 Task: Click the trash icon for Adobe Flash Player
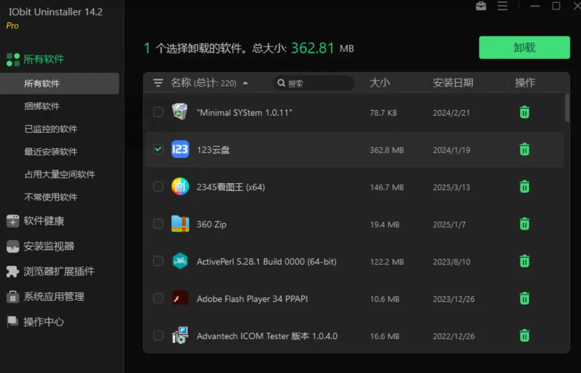[525, 298]
